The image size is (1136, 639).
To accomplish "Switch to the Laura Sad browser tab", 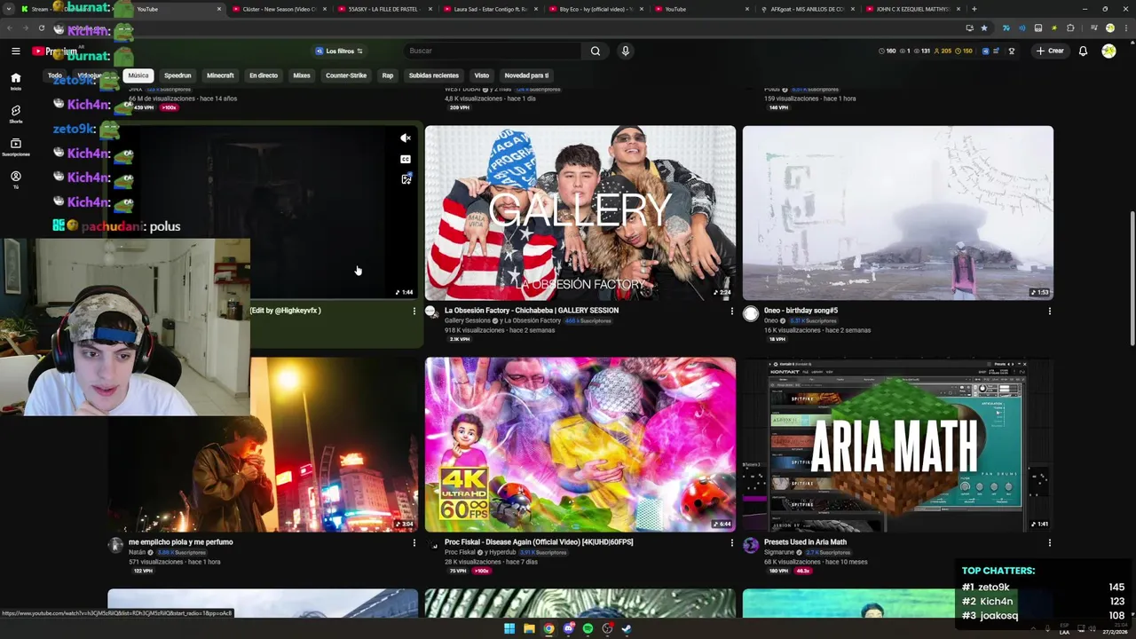I will click(x=489, y=9).
